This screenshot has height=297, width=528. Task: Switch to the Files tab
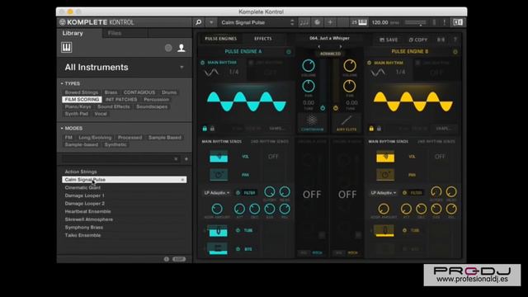(115, 33)
